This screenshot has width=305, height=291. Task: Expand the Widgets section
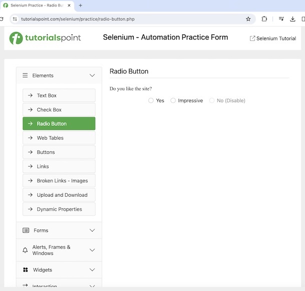(x=92, y=270)
